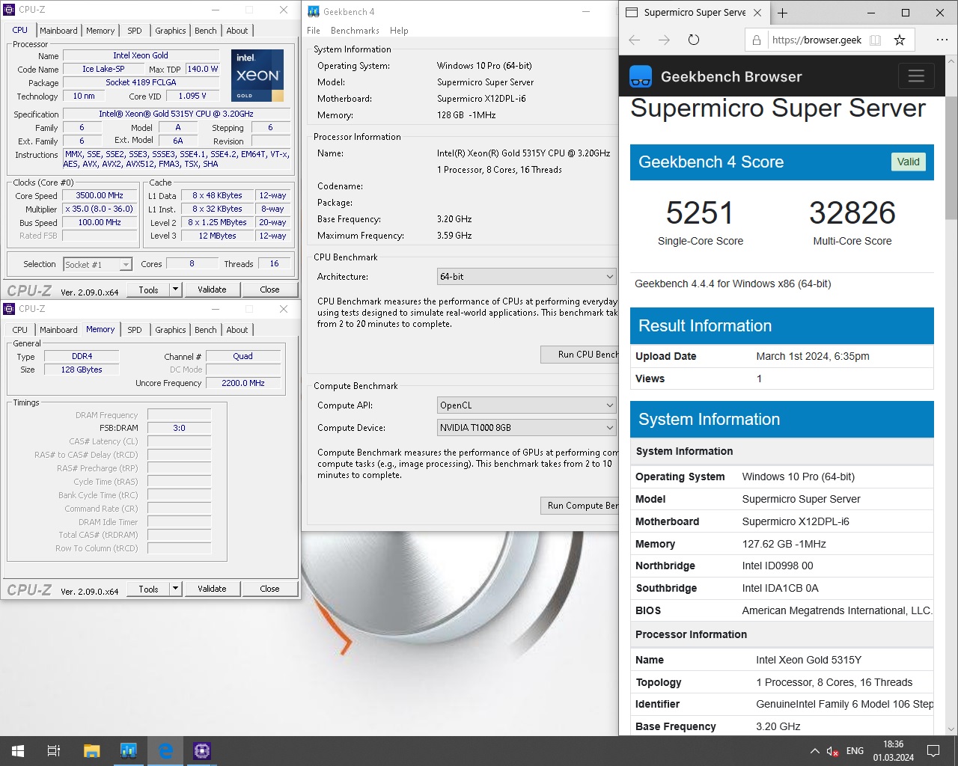This screenshot has height=766, width=958.
Task: Open Windows Start menu
Action: pyautogui.click(x=18, y=751)
